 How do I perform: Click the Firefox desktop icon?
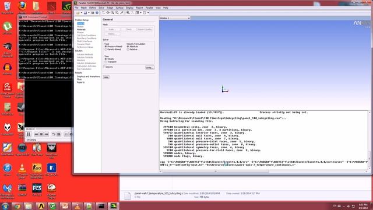pyautogui.click(x=22, y=8)
